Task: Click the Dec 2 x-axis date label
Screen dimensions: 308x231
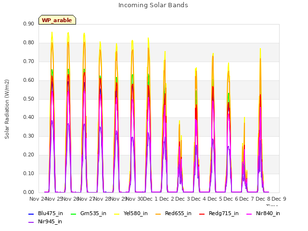Action: click(x=167, y=199)
